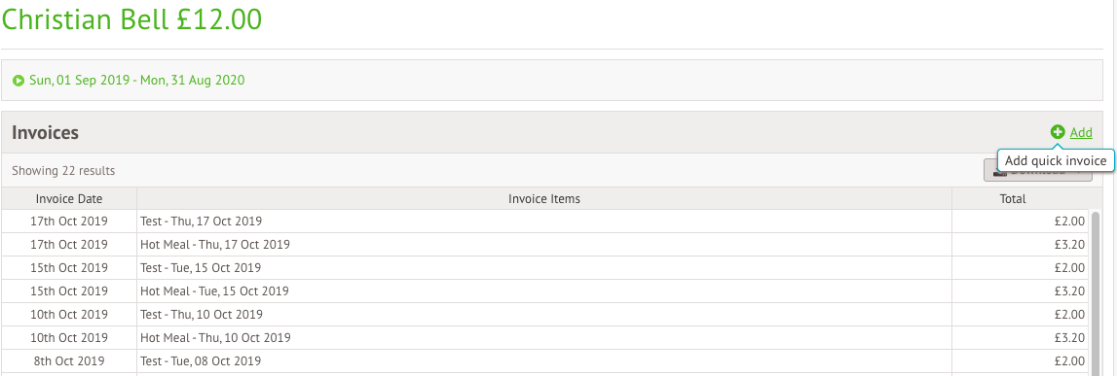Sort by Invoice Items column header
Viewport: 1117px width, 376px height.
(x=544, y=199)
